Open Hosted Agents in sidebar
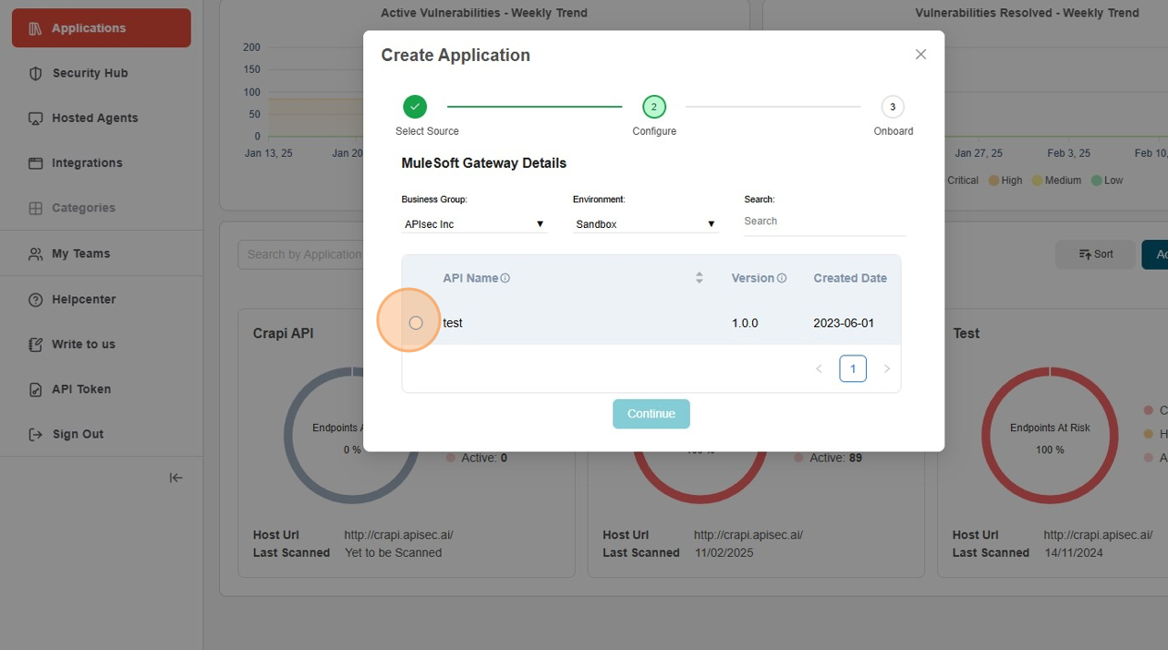 [x=95, y=118]
